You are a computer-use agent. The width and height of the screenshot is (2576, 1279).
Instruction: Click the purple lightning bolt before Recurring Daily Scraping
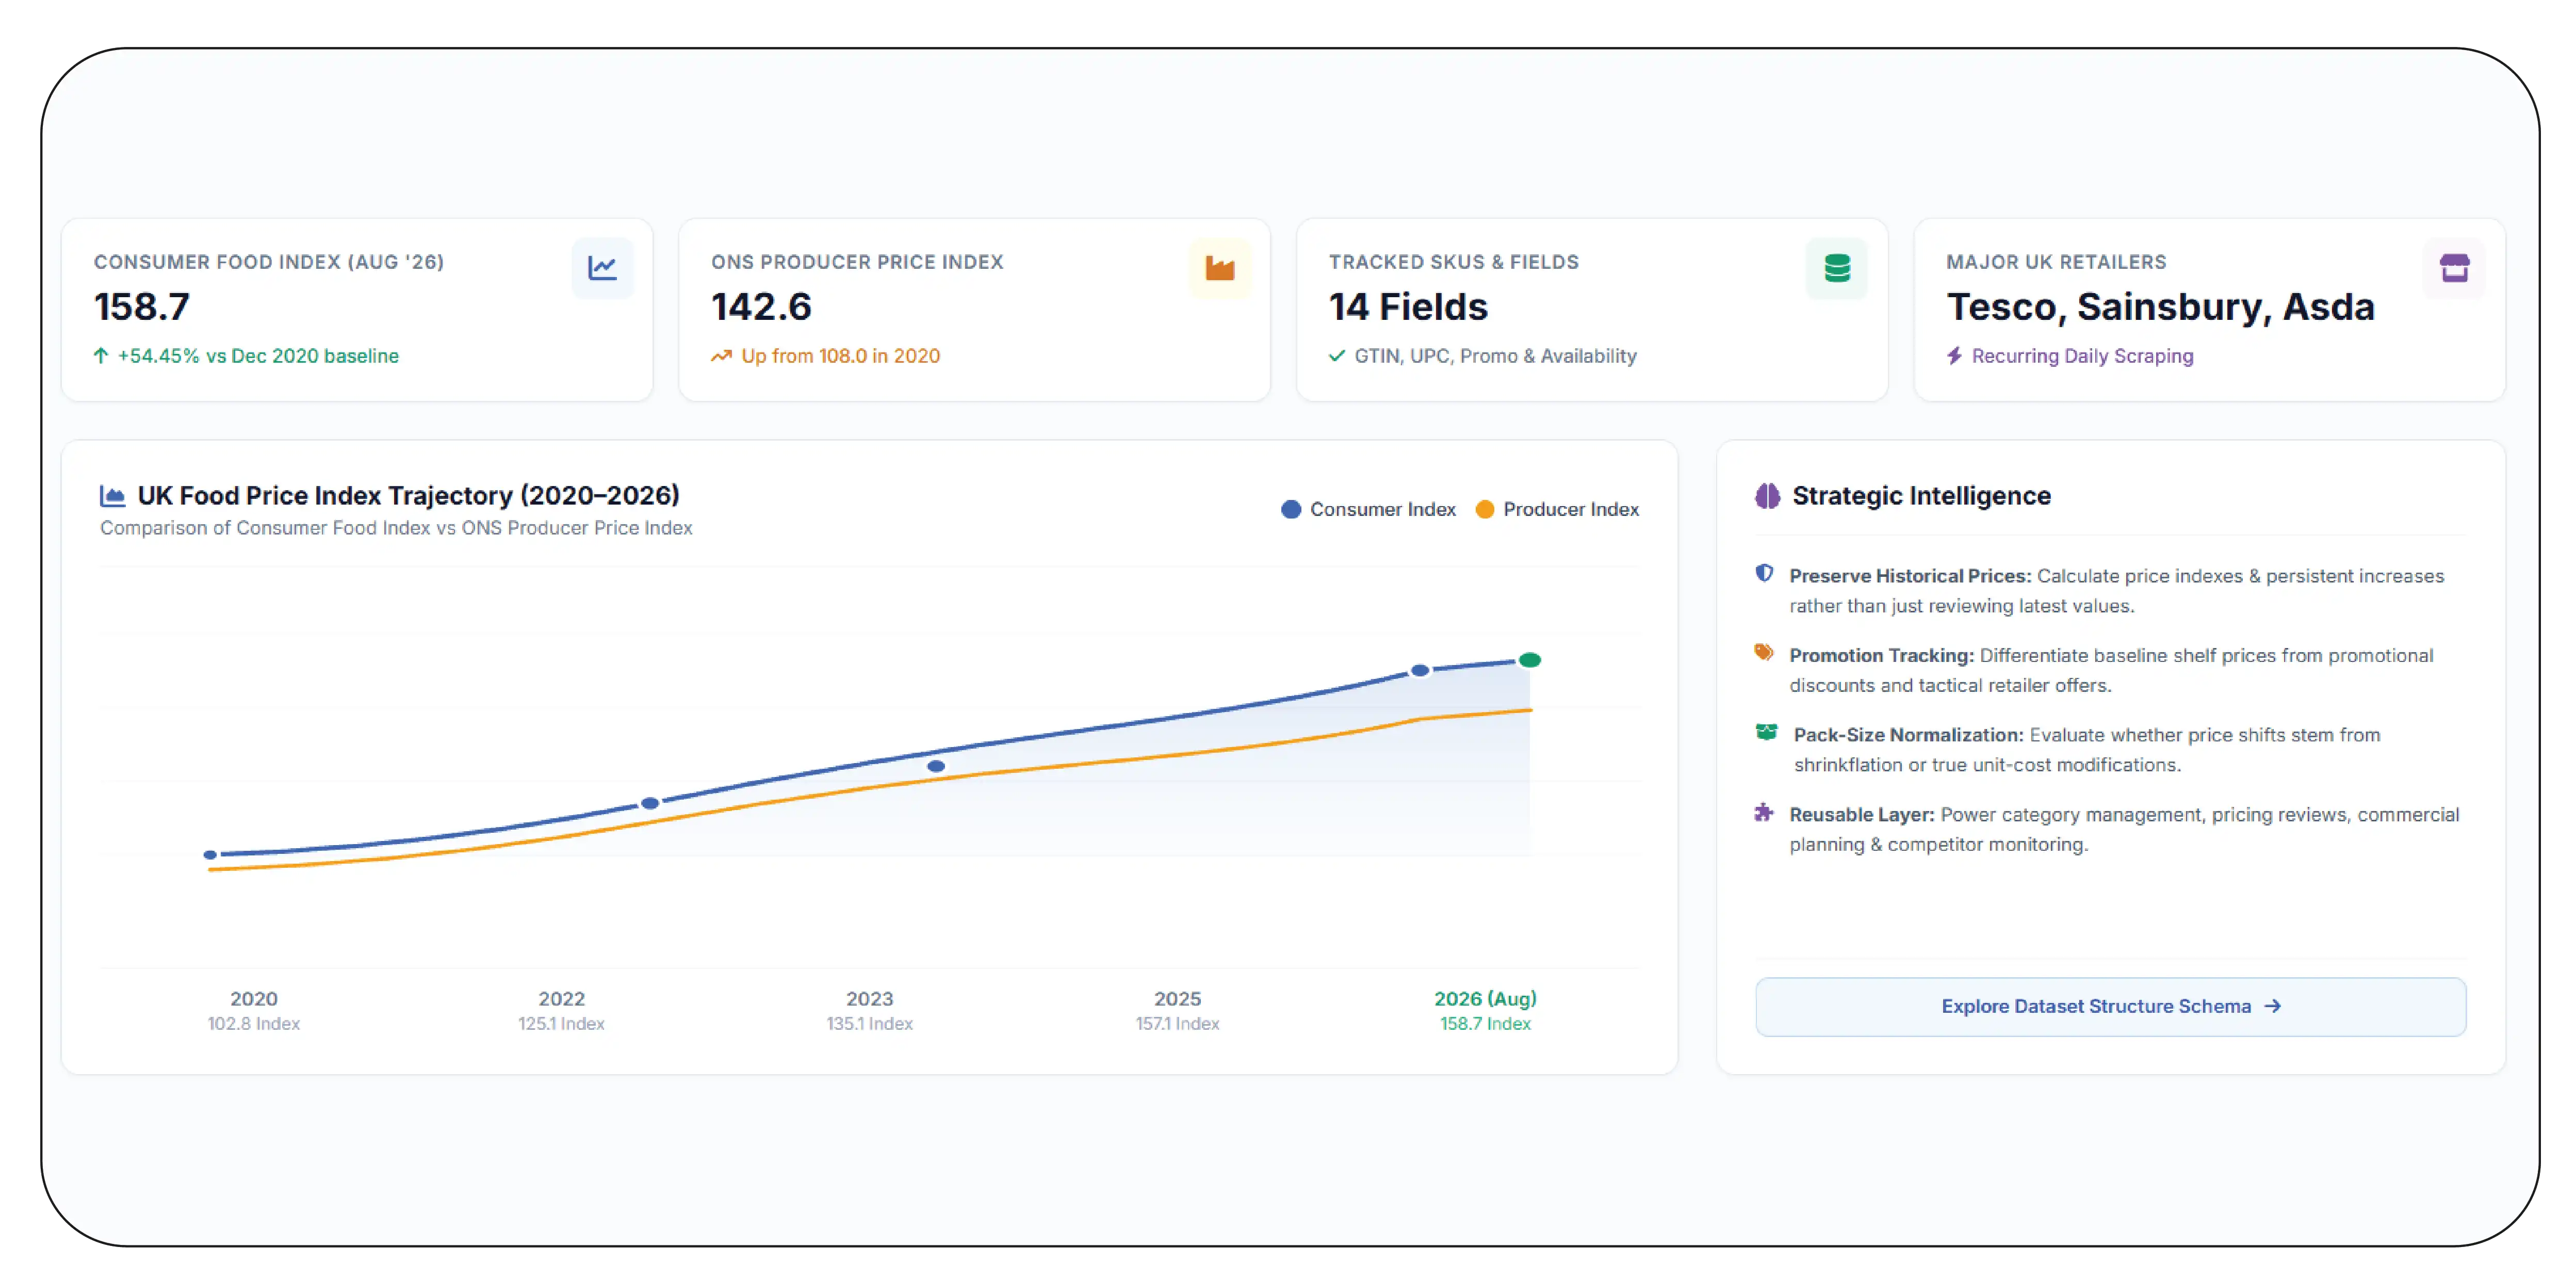point(1954,356)
